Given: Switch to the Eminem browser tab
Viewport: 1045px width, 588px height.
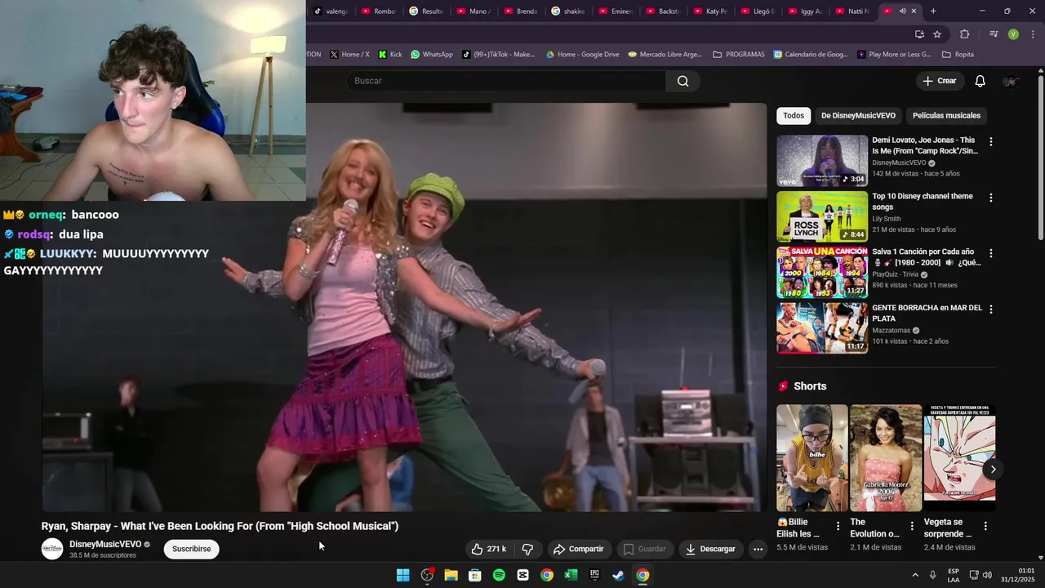Looking at the screenshot, I should (615, 11).
